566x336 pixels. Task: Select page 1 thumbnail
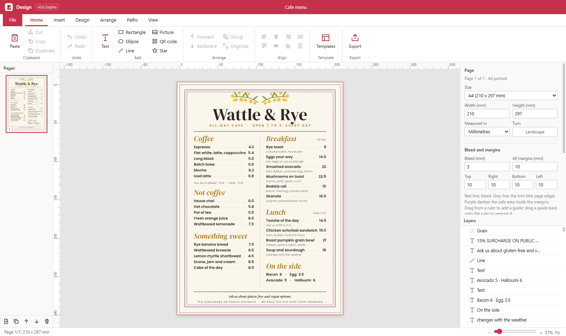[27, 104]
